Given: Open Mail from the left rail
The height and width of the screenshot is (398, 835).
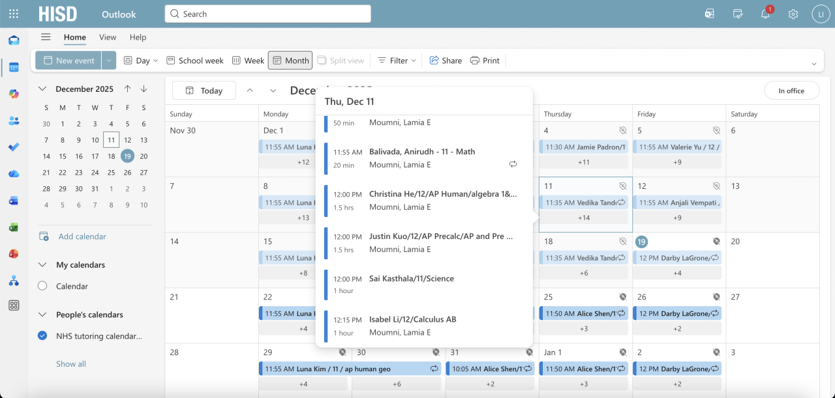Looking at the screenshot, I should (x=14, y=40).
